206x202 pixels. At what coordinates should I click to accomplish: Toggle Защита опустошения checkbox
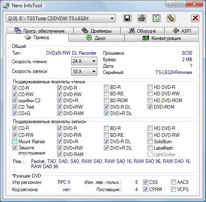click(x=15, y=148)
